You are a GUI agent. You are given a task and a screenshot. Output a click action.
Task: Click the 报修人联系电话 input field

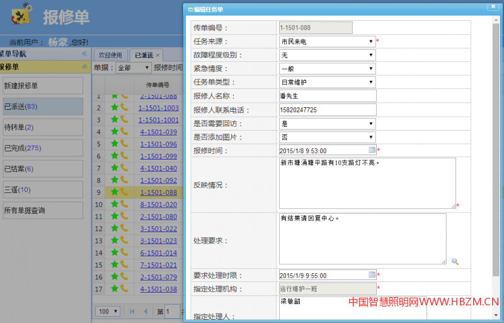click(328, 110)
